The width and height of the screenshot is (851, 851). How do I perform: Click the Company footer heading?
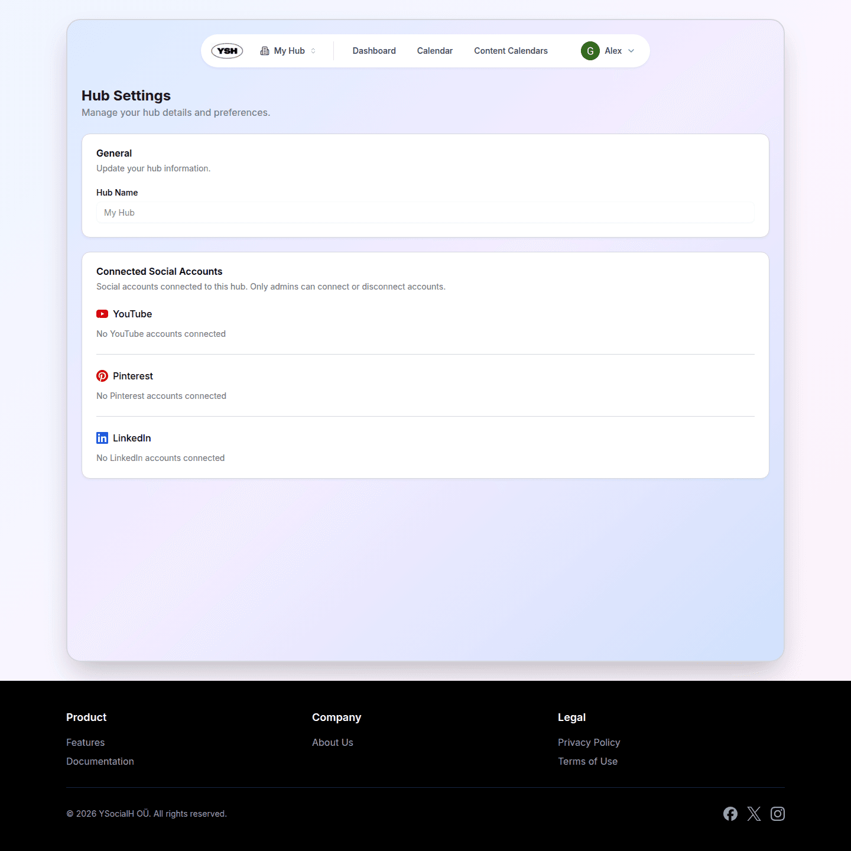click(336, 717)
